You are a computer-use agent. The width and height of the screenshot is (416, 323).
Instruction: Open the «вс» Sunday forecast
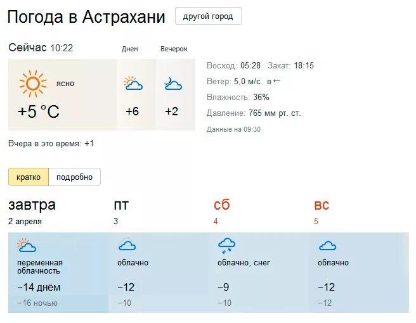pos(322,205)
